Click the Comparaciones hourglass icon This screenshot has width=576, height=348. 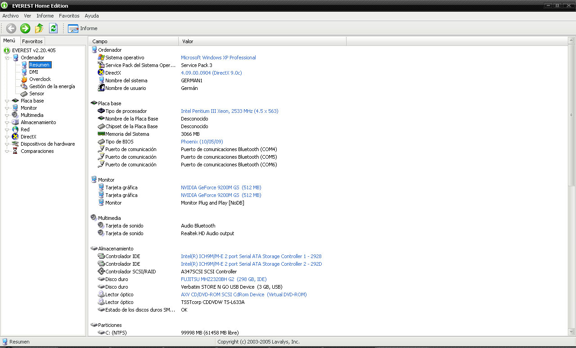(15, 151)
